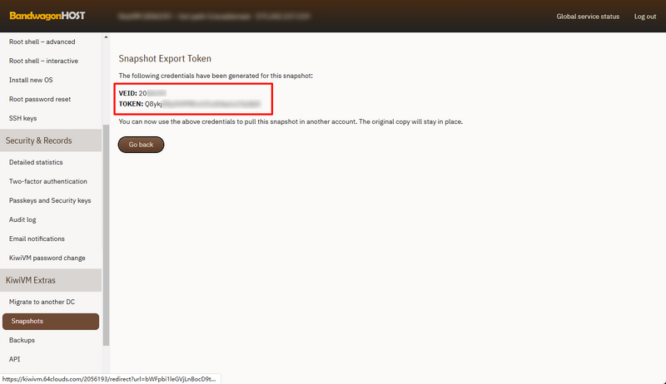The width and height of the screenshot is (666, 384).
Task: Go to SSH keys section
Action: pyautogui.click(x=23, y=118)
